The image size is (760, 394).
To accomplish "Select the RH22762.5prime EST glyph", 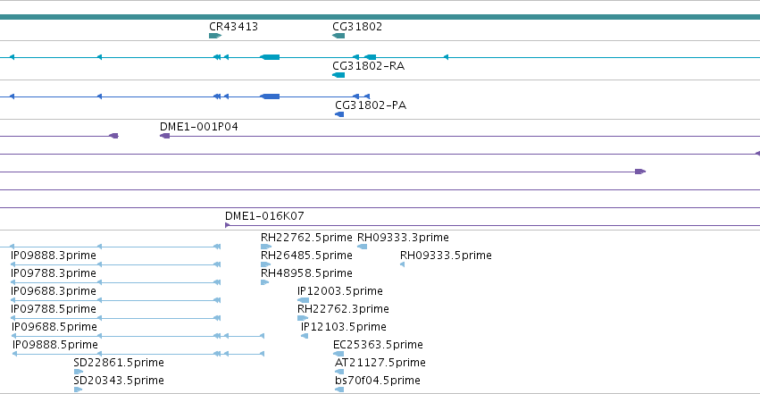I will point(266,247).
